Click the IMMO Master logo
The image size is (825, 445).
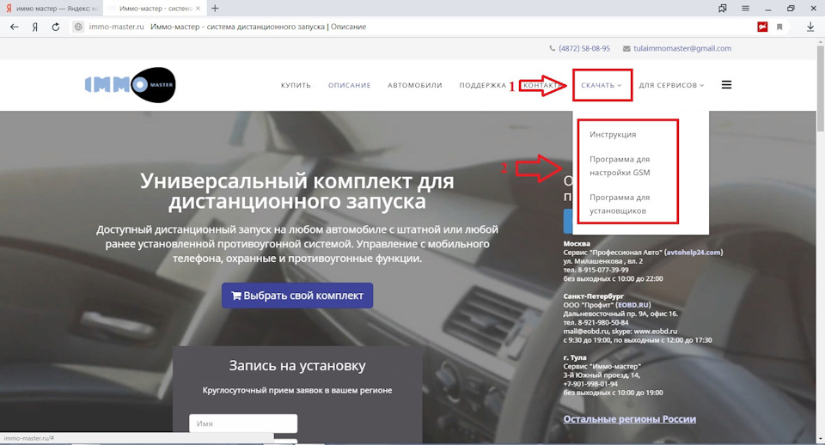point(131,85)
